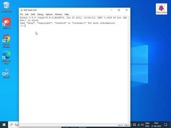This screenshot has width=171, height=128.
Task: Click the 'Python 3.9.6' version text line
Action: coord(73,19)
